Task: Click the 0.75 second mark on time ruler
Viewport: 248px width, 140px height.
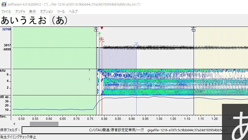Action: [x=90, y=119]
